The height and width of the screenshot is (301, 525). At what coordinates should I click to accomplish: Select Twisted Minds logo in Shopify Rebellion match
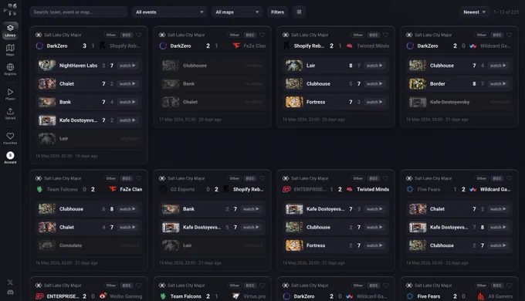point(349,46)
